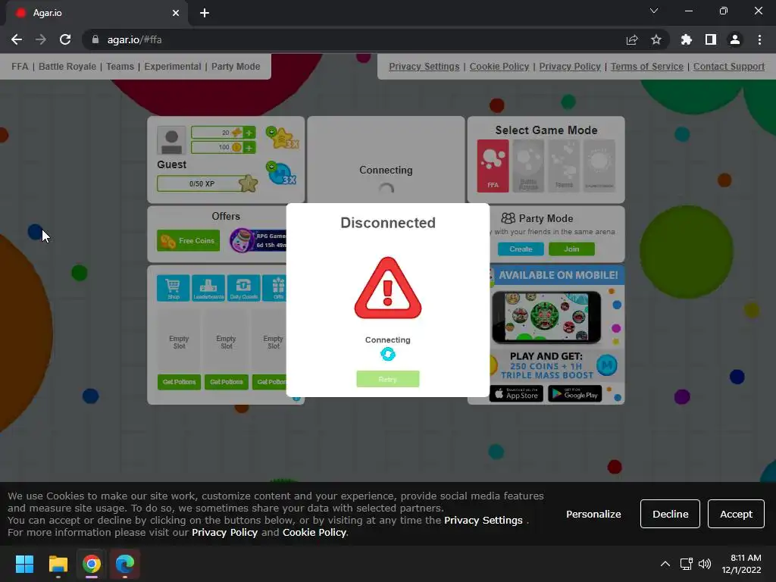
Task: Switch to Teams in top menu
Action: pos(120,67)
